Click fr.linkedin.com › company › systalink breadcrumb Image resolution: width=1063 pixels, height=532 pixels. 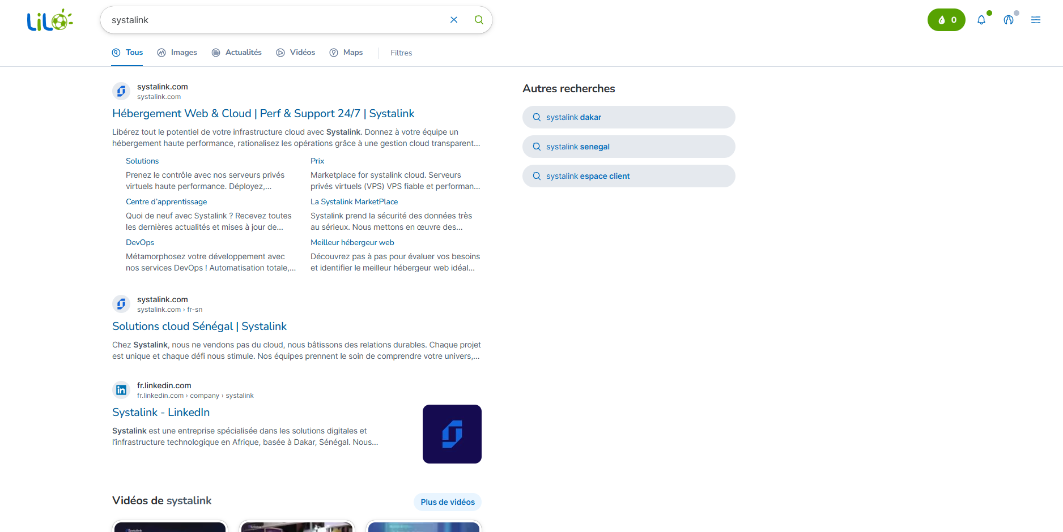195,396
